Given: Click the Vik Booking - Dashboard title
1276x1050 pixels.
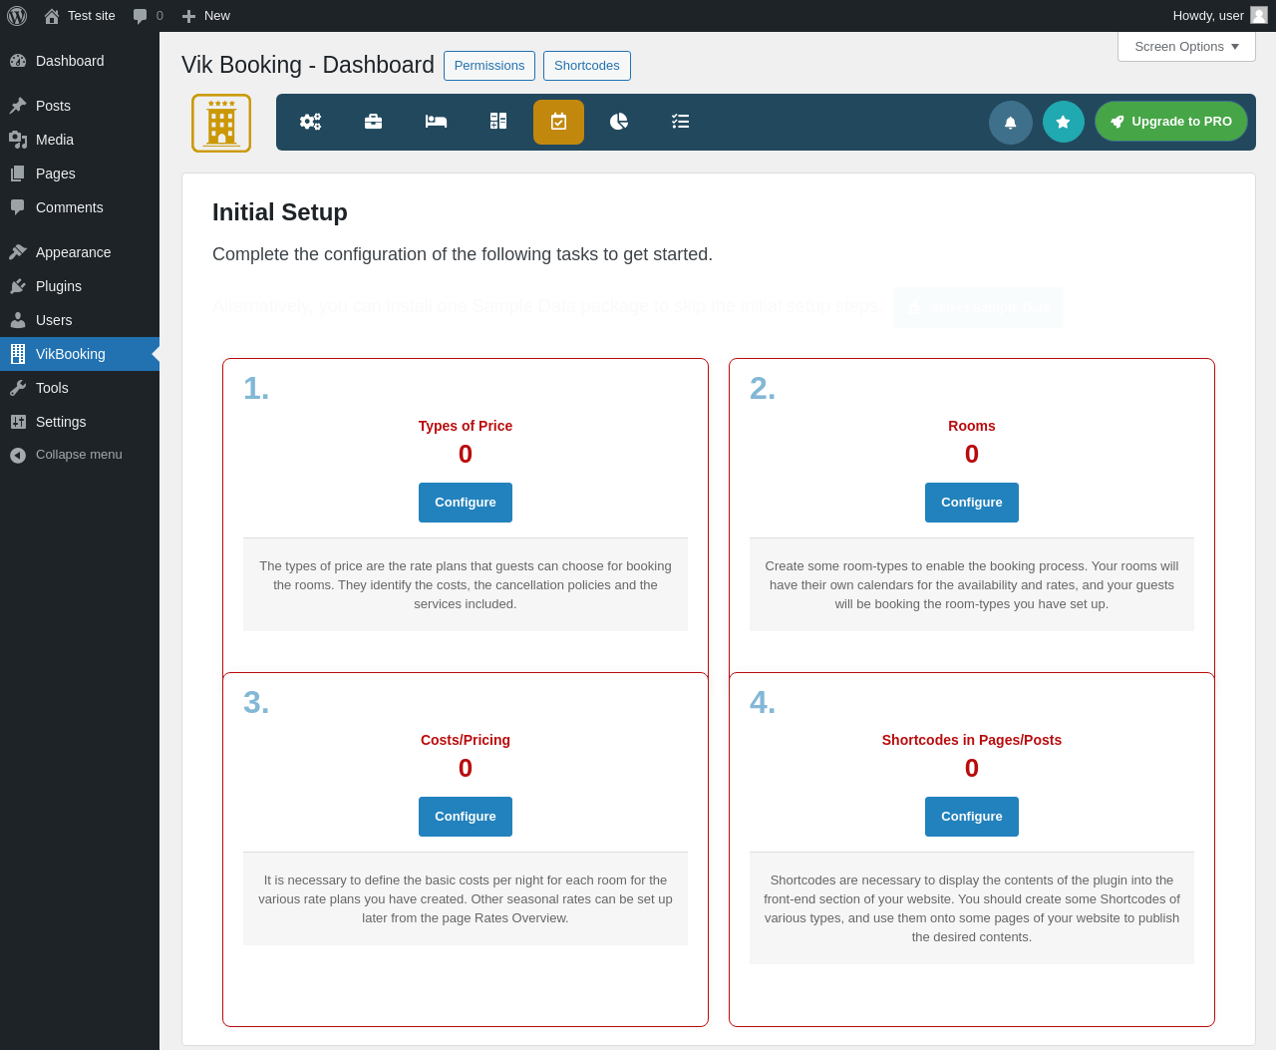Looking at the screenshot, I should click(308, 66).
